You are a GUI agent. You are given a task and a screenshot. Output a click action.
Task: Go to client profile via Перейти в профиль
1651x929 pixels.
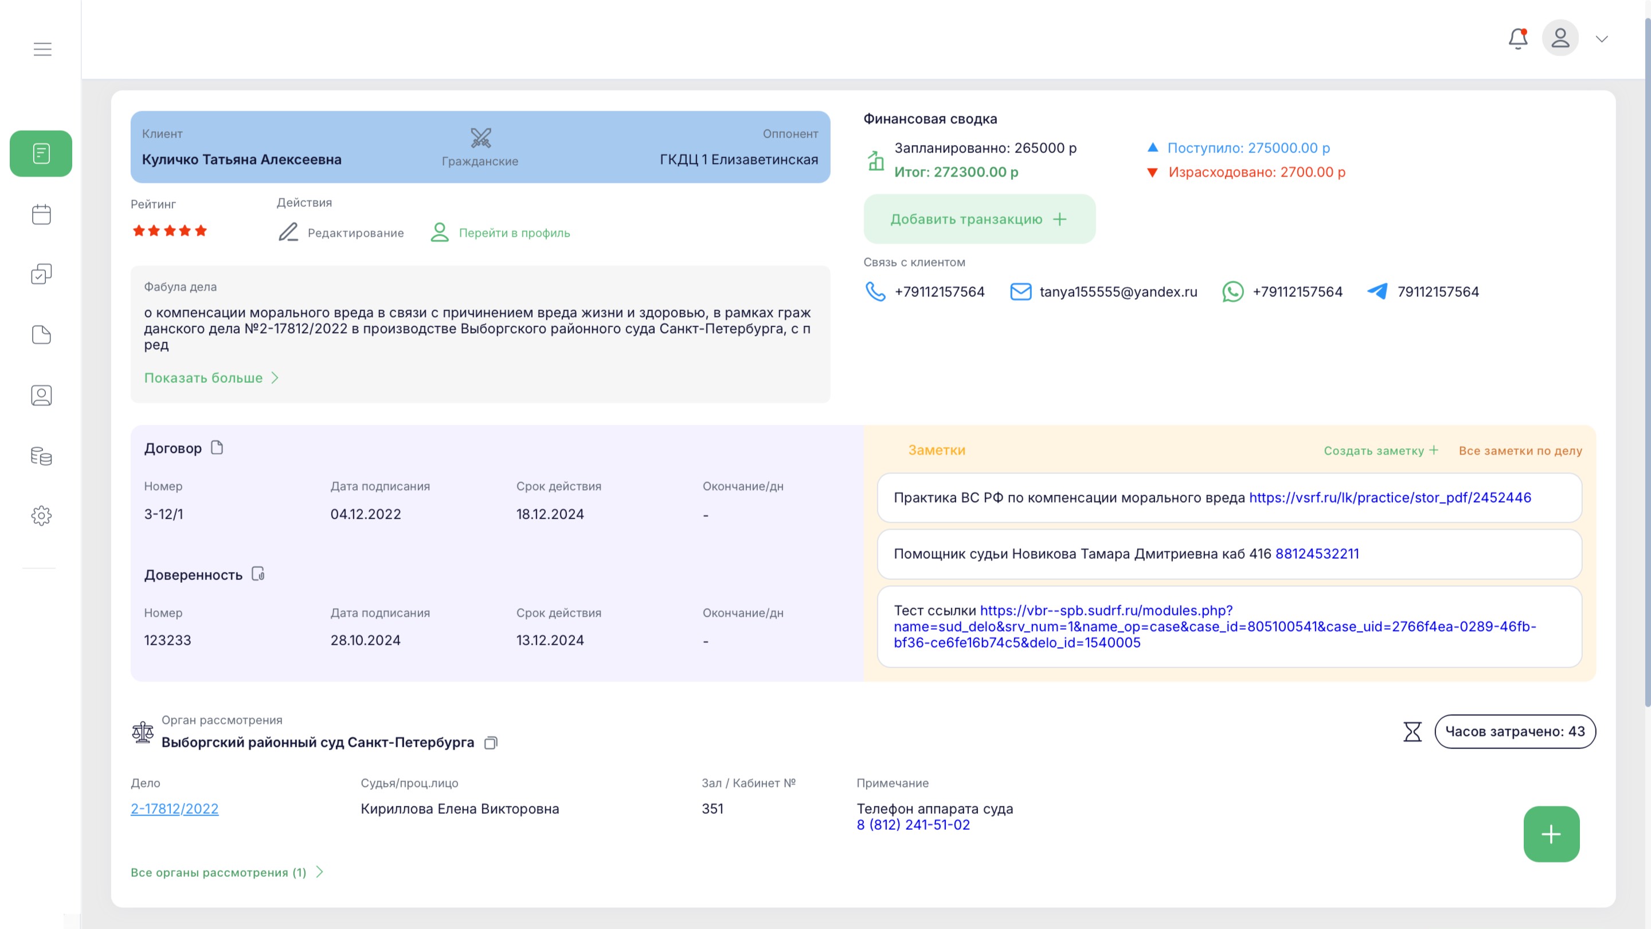500,233
